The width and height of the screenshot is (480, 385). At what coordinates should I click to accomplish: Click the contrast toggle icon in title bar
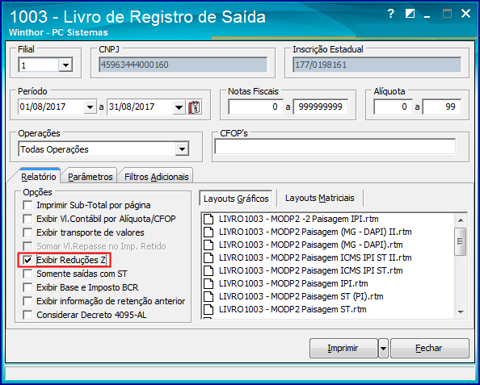(410, 14)
